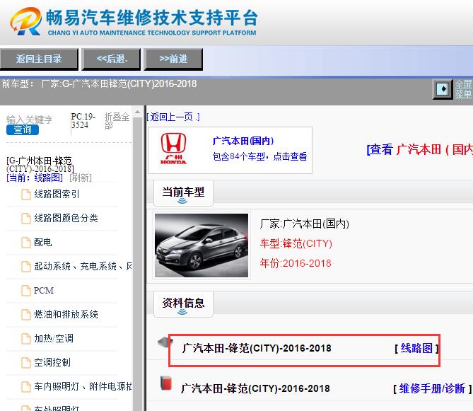
Task: Open the 起动系统、充电系统 entry
Action: click(x=83, y=266)
